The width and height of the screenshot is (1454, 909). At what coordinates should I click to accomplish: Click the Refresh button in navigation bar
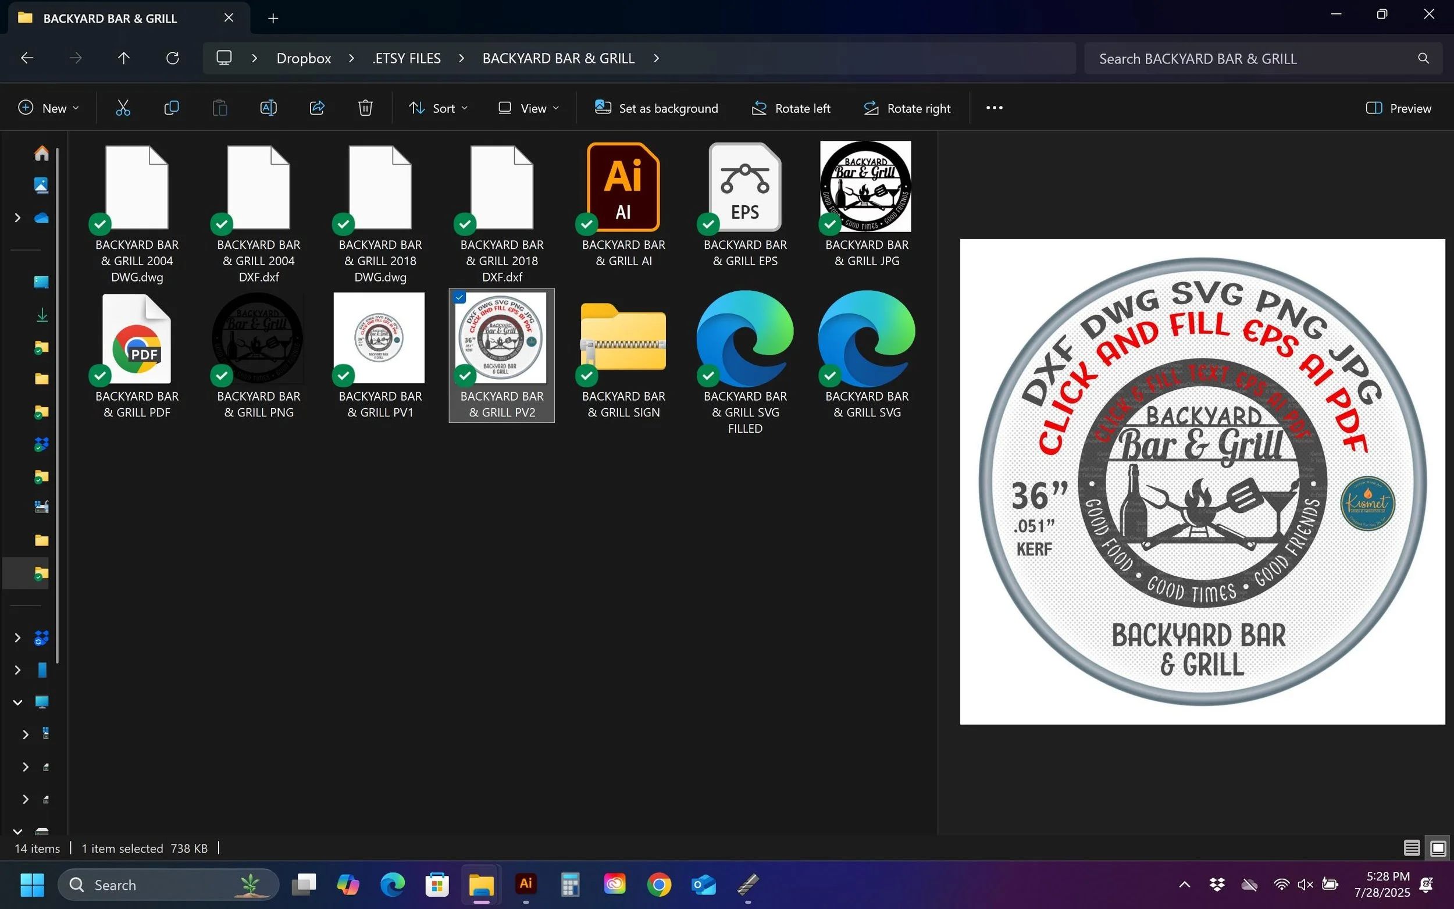click(173, 58)
